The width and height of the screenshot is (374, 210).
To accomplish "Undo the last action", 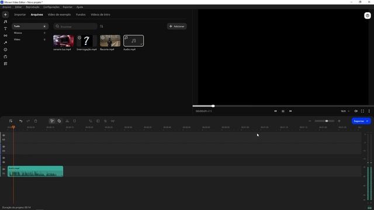I will pyautogui.click(x=21, y=121).
